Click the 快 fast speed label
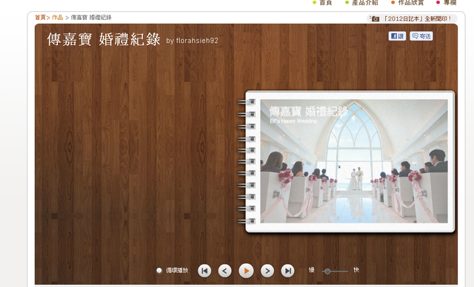 pos(356,270)
